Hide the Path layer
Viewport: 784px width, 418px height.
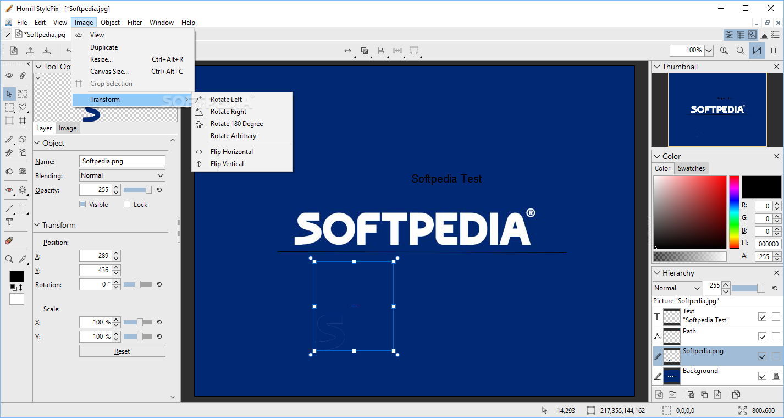(763, 336)
